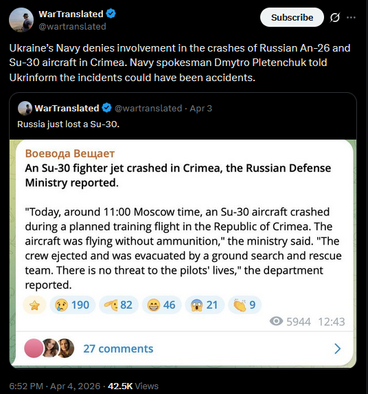Click the quoted tweet's small avatar
The image size is (368, 394).
25,108
